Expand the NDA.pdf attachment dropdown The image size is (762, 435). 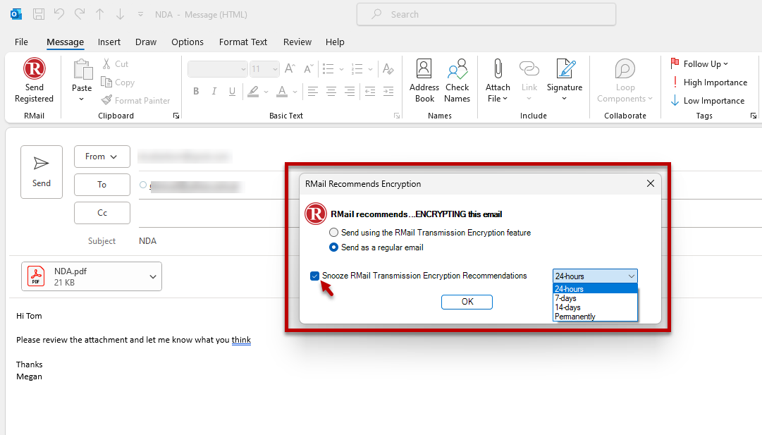152,276
